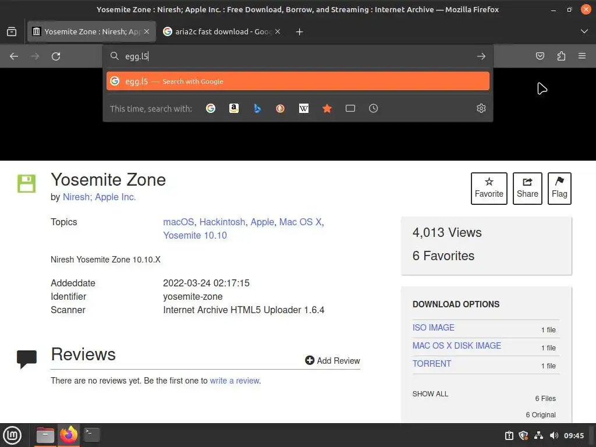Click the Reviews speech bubble icon
The image size is (596, 447).
pos(27,359)
